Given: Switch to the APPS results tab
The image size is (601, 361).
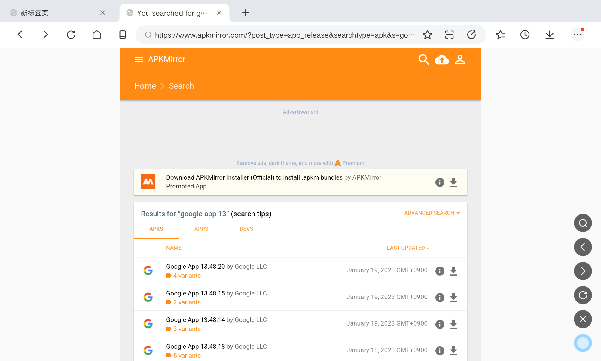Looking at the screenshot, I should point(201,229).
